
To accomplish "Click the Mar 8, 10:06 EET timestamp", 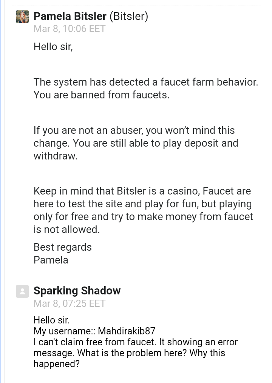I will pos(70,29).
